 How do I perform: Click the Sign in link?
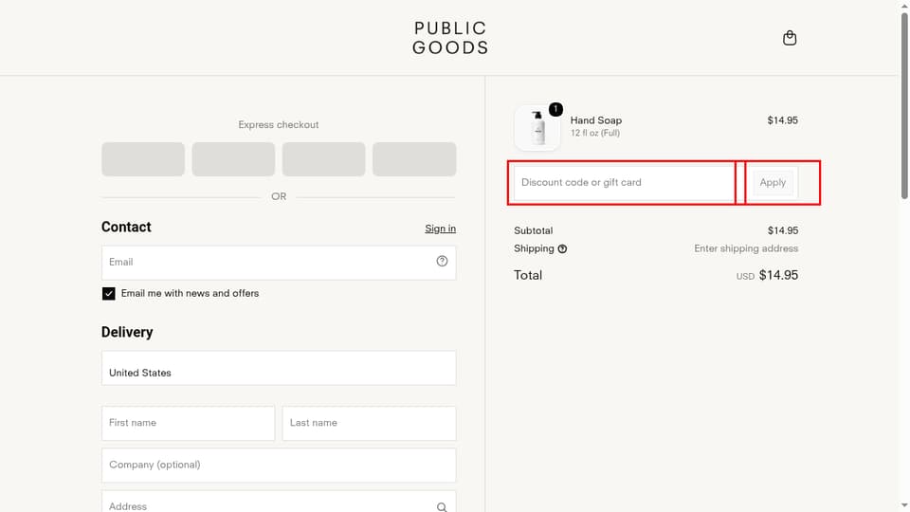[x=440, y=229]
